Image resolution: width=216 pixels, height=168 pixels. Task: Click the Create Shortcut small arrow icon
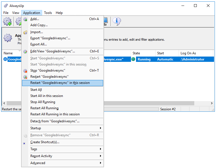pos(24,143)
